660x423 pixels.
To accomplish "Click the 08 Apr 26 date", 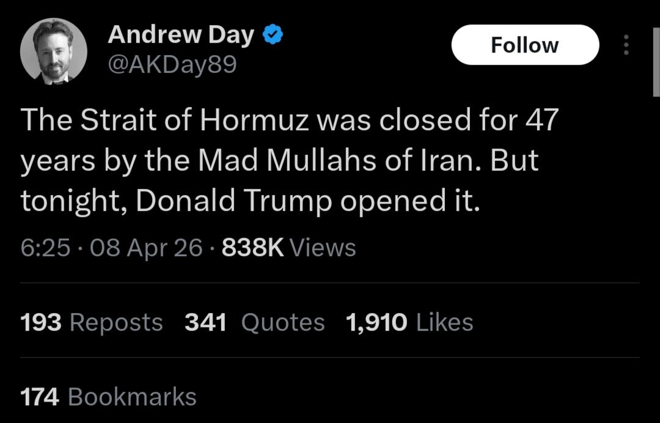I will [x=145, y=248].
